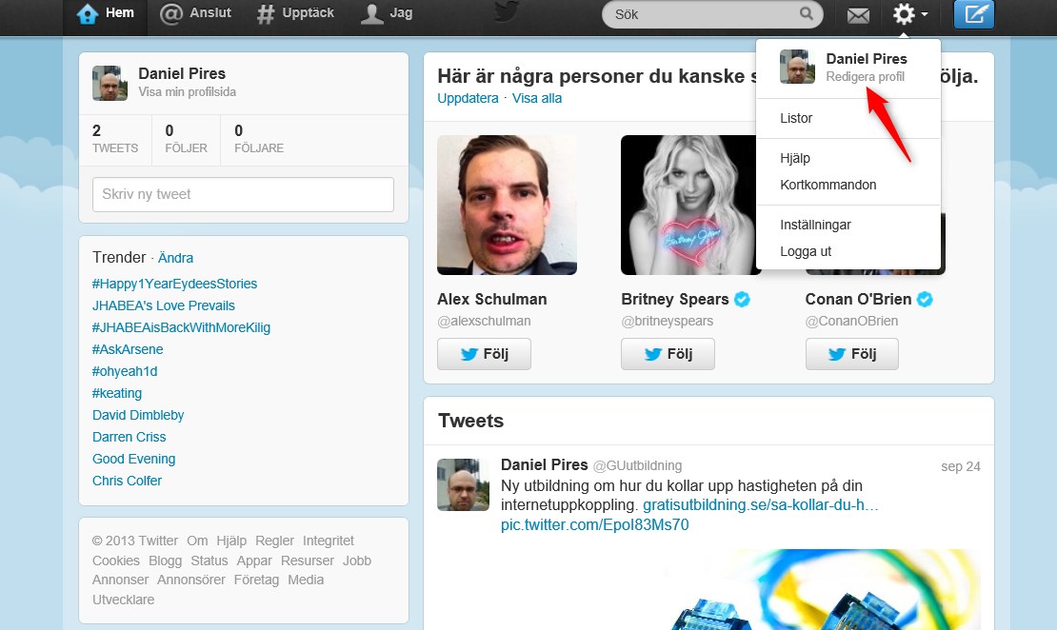Click Daniel Pires avatar in left profile card
This screenshot has width=1057, height=630.
click(x=110, y=83)
